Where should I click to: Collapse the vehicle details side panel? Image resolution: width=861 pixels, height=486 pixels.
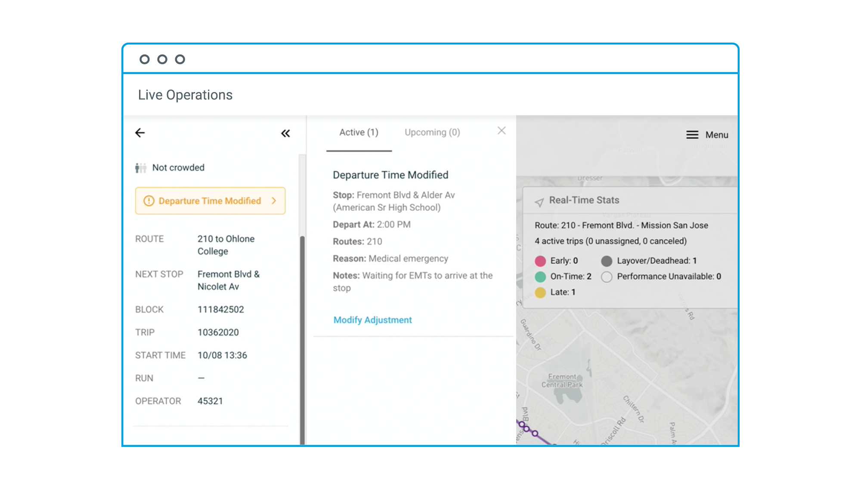tap(285, 133)
